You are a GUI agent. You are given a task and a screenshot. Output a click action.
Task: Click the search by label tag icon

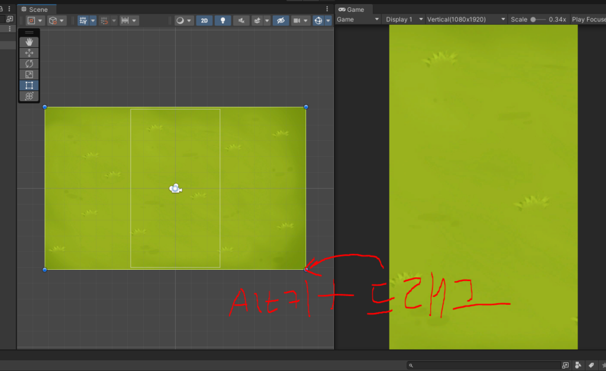coord(591,366)
